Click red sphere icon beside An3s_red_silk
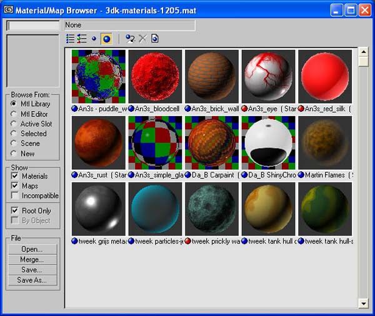This screenshot has width=375, height=316. tap(301, 109)
